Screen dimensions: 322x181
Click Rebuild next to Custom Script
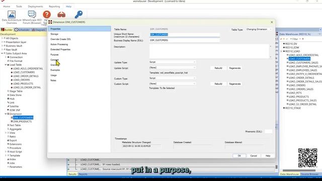[x=218, y=84]
